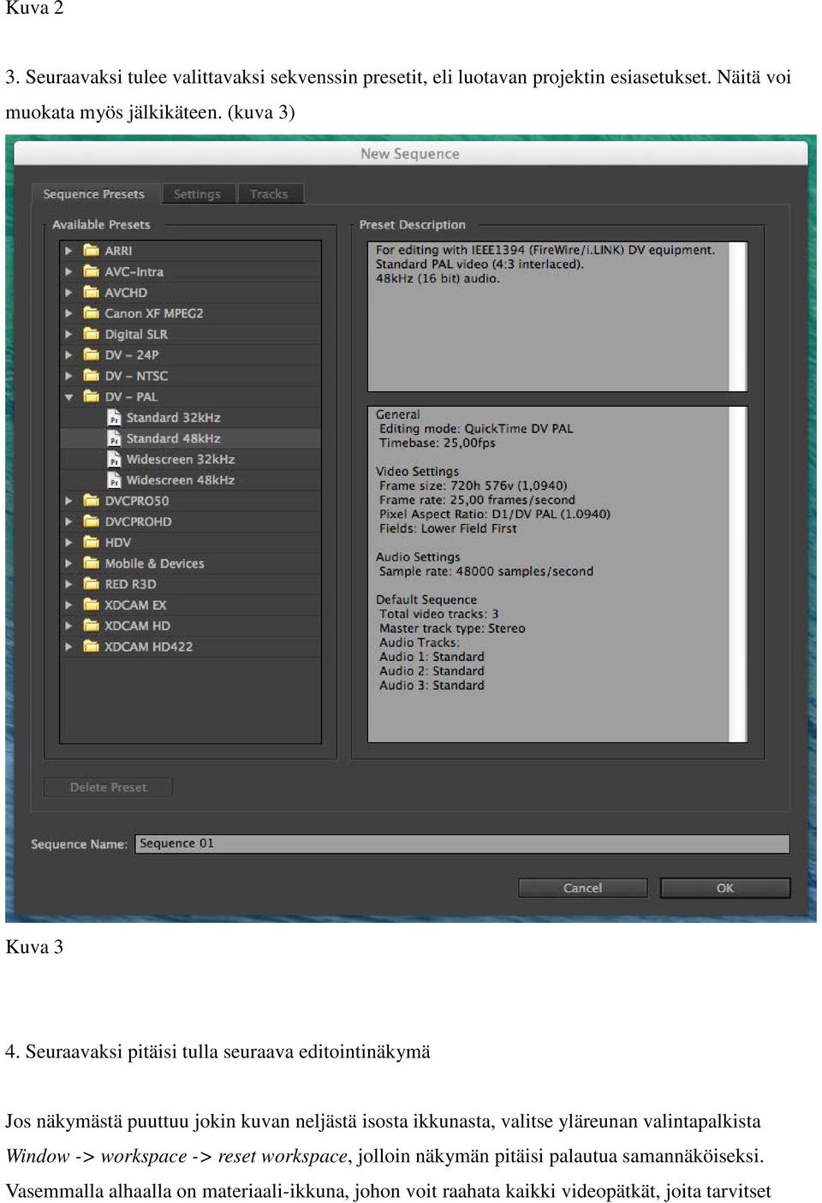Screen dimensions: 822x1203
Task: Click the DV - 24P folder icon
Action: pyautogui.click(x=91, y=354)
